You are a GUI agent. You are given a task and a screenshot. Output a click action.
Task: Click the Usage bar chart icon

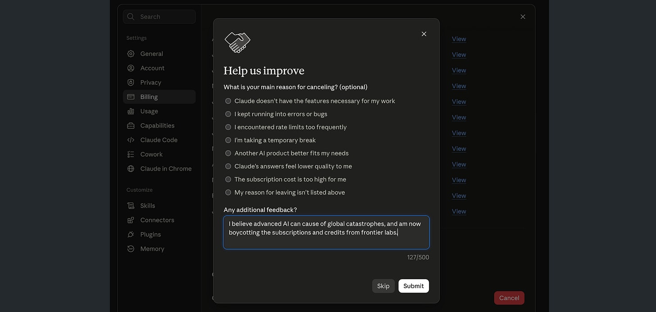tap(131, 111)
